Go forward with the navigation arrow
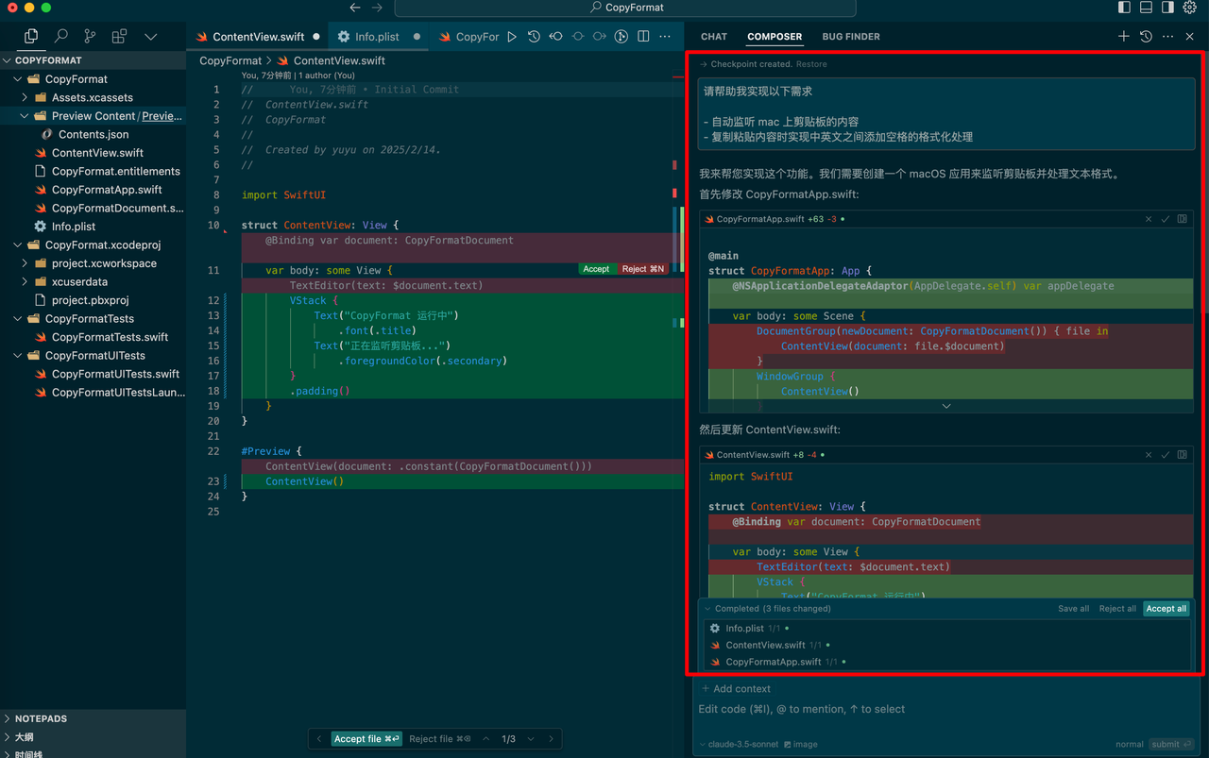Image resolution: width=1209 pixels, height=758 pixels. 377,8
